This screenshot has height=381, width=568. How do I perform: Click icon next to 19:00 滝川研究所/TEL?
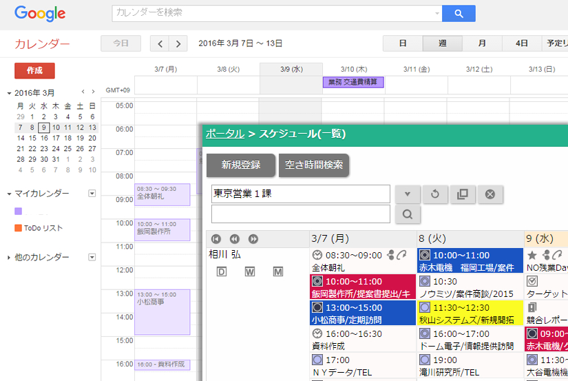[425, 360]
